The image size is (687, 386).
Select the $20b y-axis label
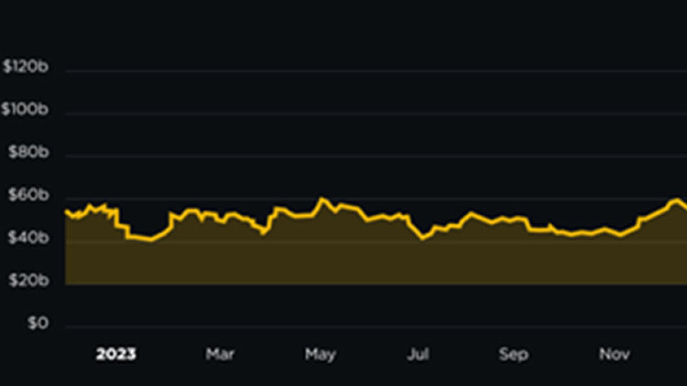pyautogui.click(x=28, y=280)
